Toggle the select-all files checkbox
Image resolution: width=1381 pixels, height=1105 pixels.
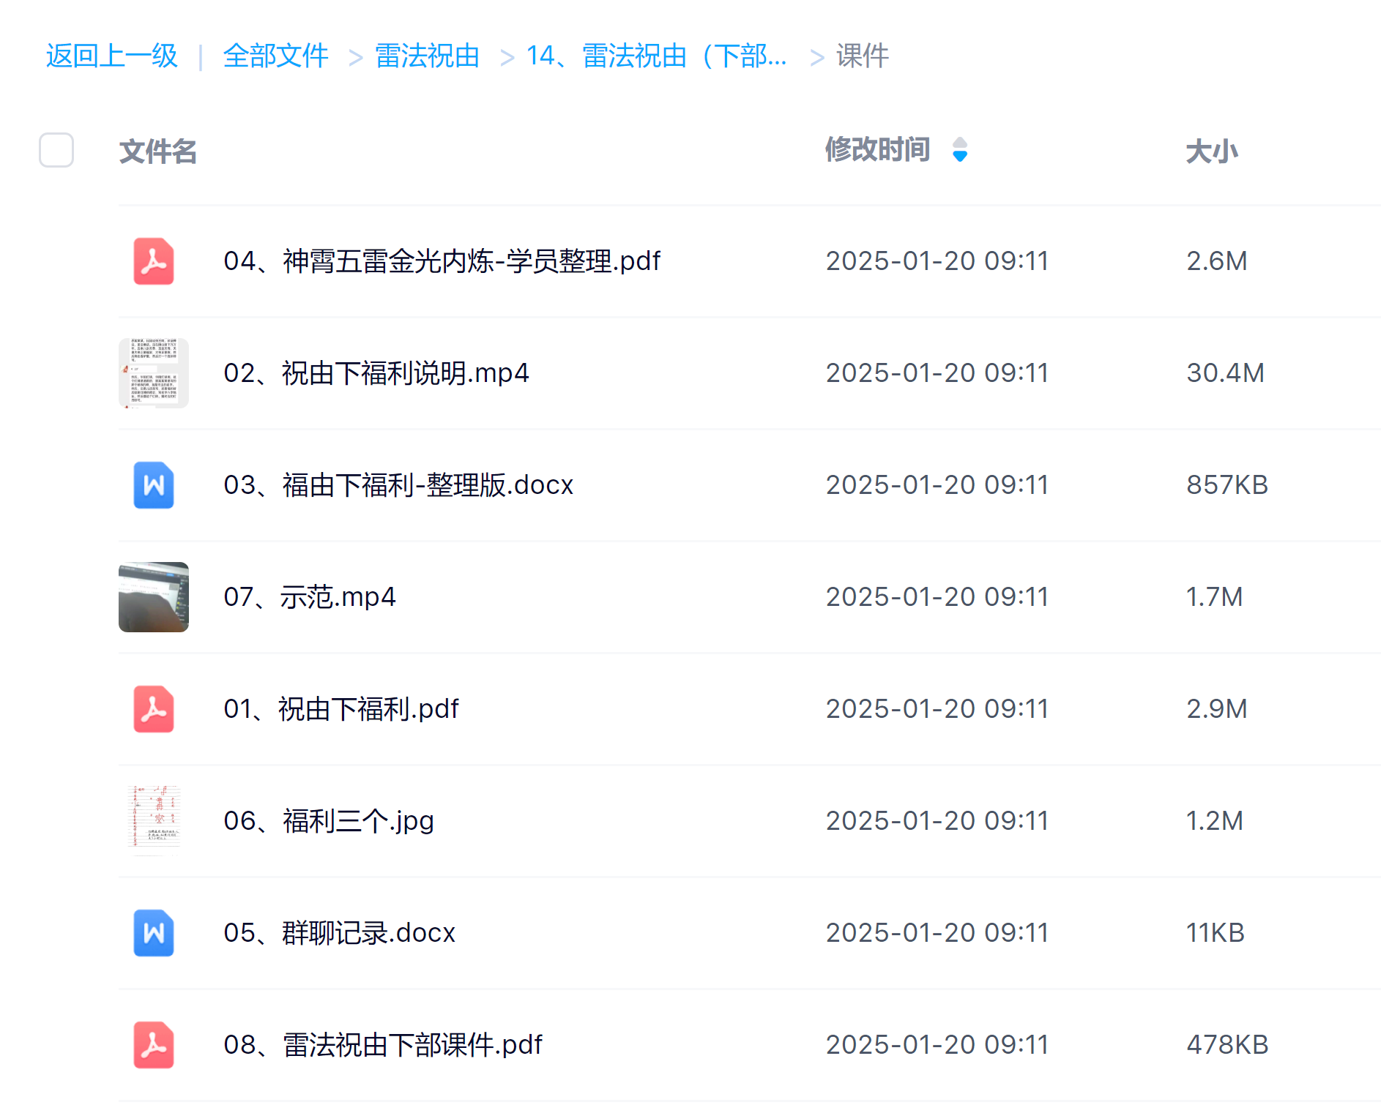click(x=56, y=150)
